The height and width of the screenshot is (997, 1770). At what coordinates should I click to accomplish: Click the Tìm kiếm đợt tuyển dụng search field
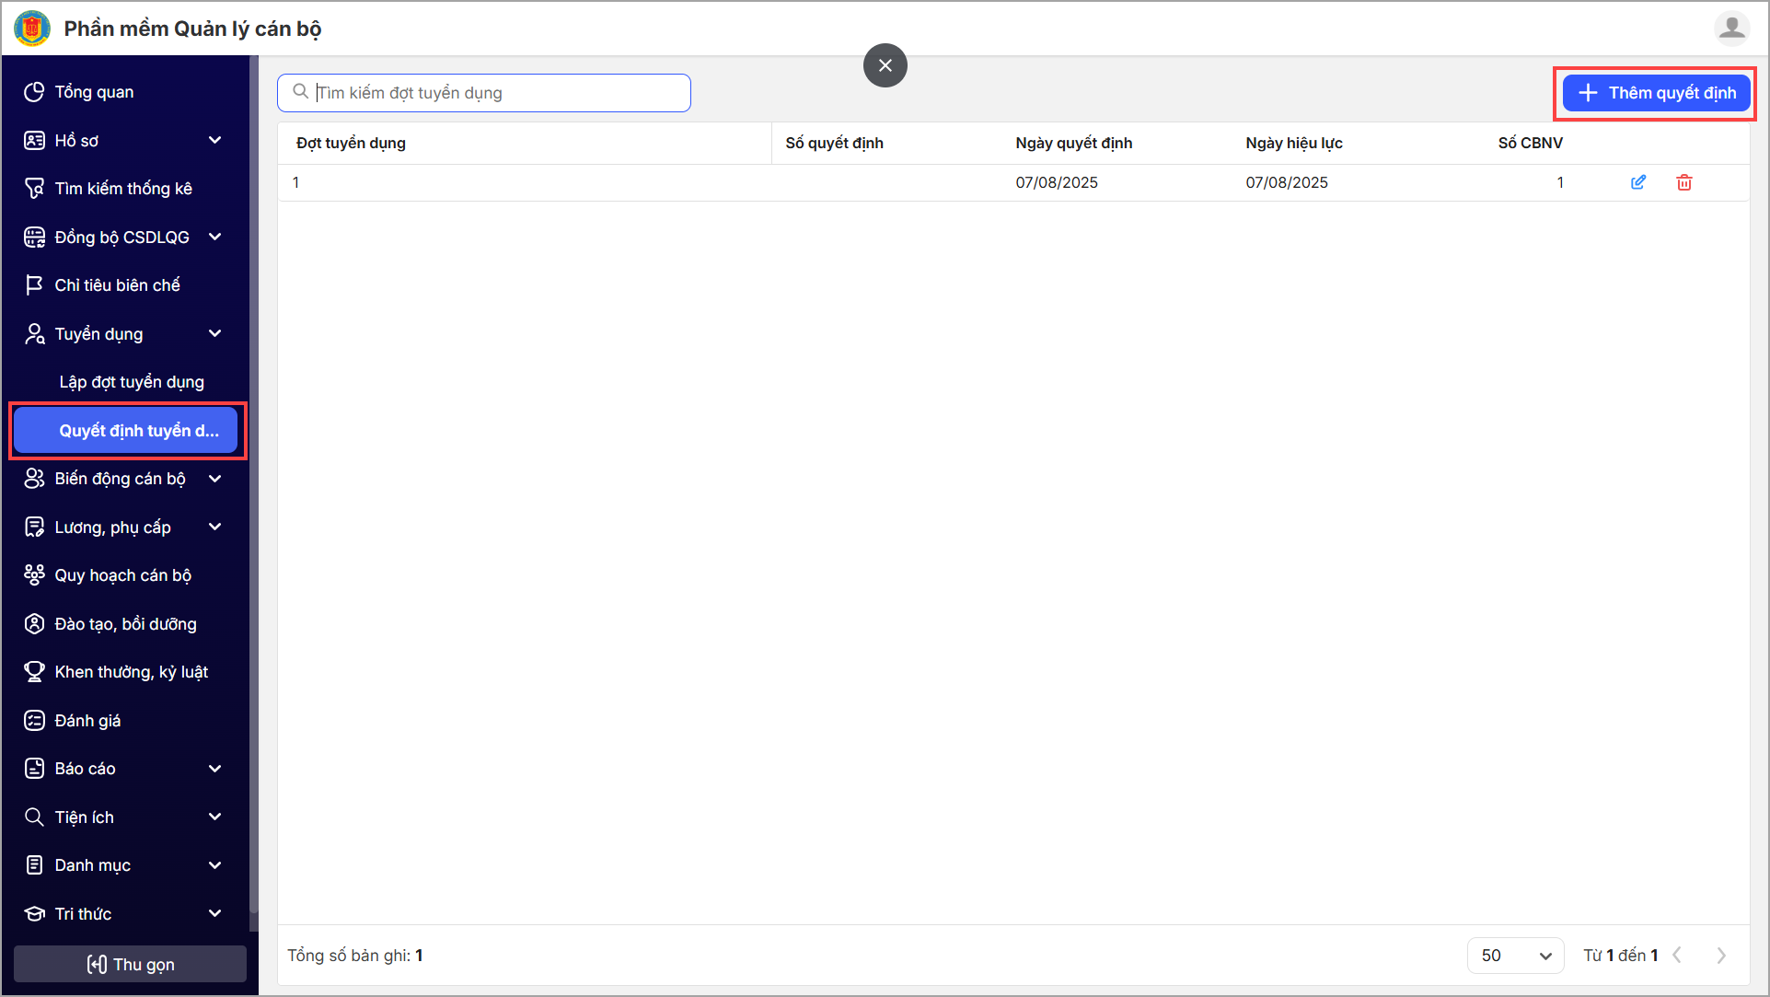[x=497, y=93]
